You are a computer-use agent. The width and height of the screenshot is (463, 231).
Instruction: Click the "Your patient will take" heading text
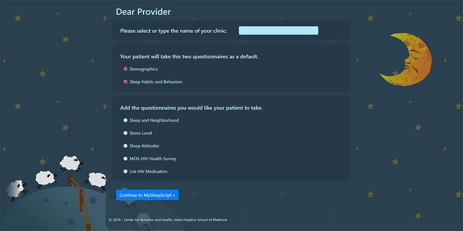pos(189,56)
